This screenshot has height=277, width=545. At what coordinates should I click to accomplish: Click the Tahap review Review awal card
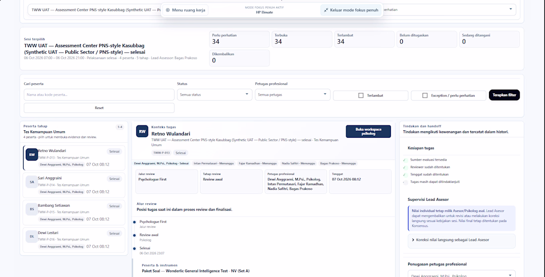[231, 181]
